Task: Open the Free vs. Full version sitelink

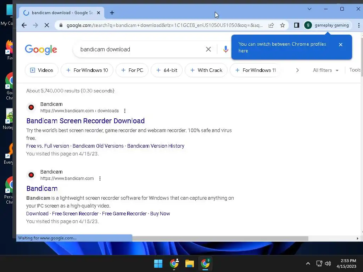Action: point(48,146)
